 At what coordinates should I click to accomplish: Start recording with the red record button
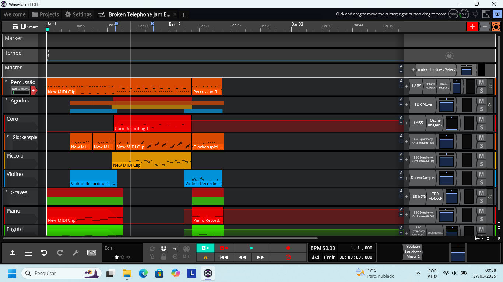tap(288, 248)
